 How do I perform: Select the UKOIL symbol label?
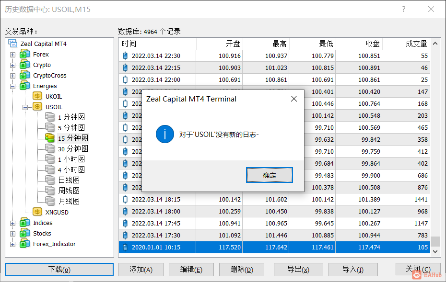click(x=54, y=96)
